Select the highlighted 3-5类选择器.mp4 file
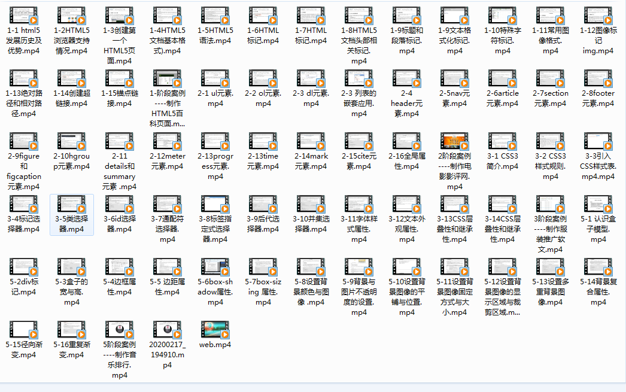Screen dimensions: 626x392 (72, 205)
